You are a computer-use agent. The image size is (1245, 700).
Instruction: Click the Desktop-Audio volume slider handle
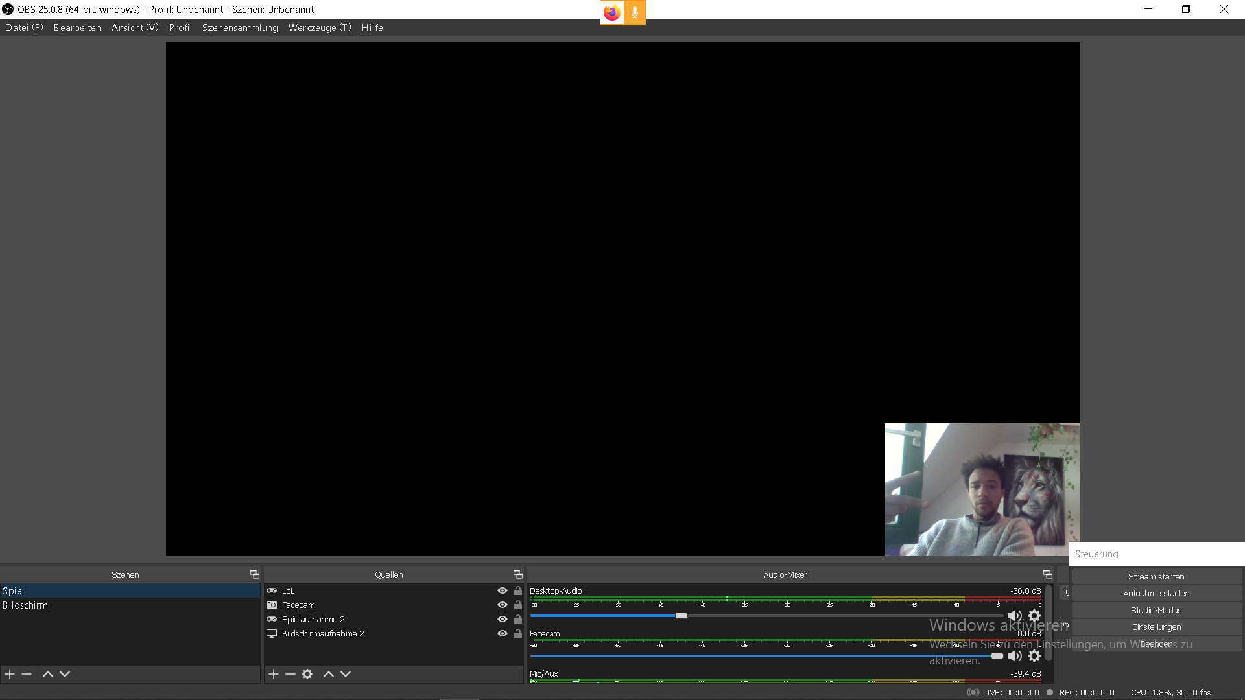click(681, 616)
